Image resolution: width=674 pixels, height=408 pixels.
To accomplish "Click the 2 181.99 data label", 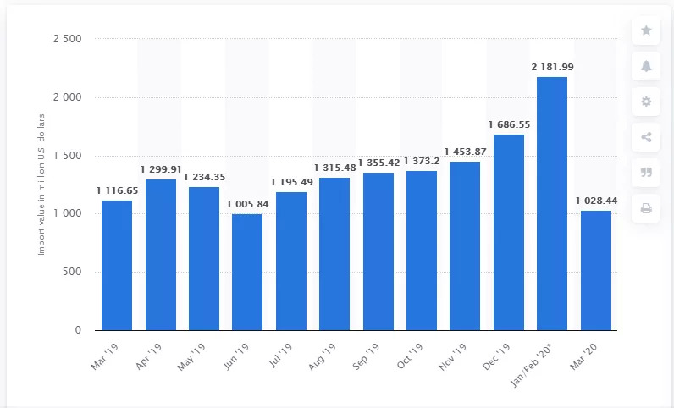I will 552,66.
